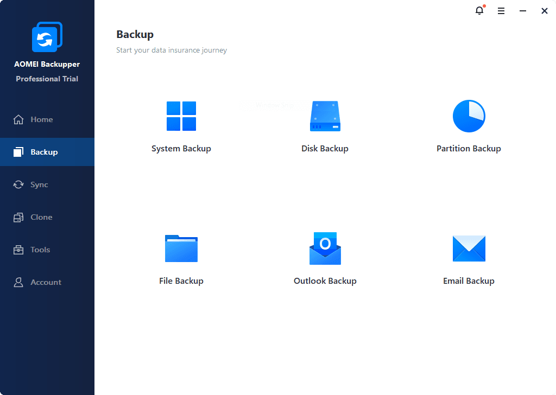Open the System Backup Windows icon

click(181, 116)
